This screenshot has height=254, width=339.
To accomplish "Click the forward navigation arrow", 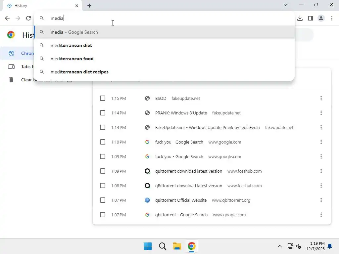I will tap(18, 18).
